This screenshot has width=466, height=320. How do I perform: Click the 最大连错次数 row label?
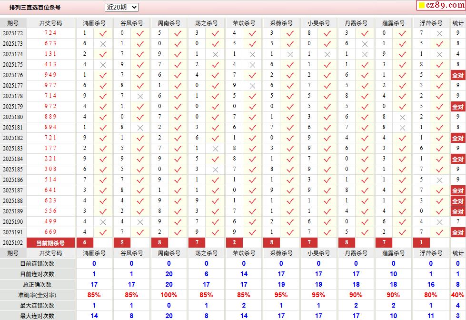click(37, 306)
